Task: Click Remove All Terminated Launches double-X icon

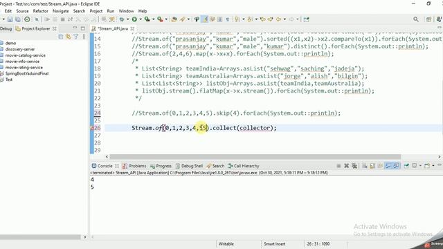Action: (354, 166)
